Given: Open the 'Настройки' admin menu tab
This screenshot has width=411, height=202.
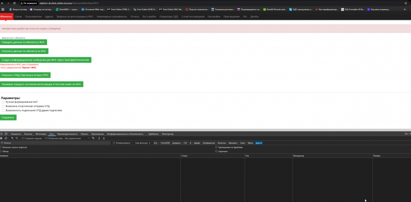Looking at the screenshot, I should 214,17.
